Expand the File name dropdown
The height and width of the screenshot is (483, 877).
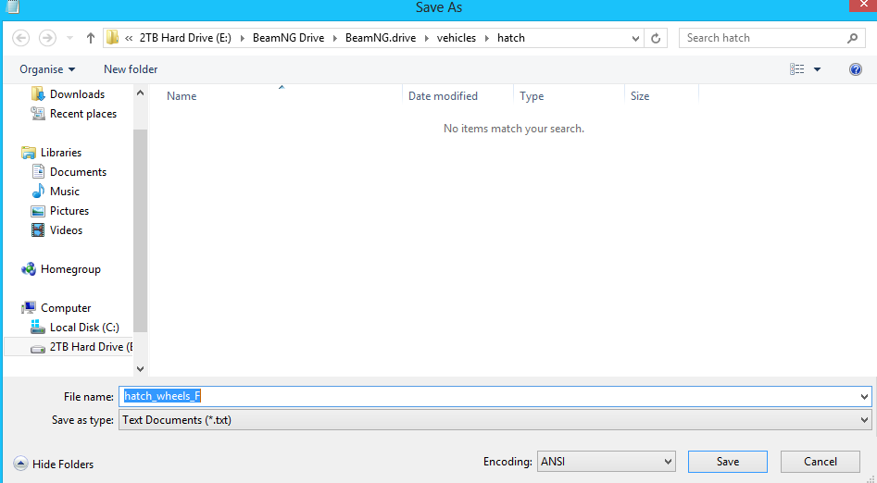coord(864,397)
